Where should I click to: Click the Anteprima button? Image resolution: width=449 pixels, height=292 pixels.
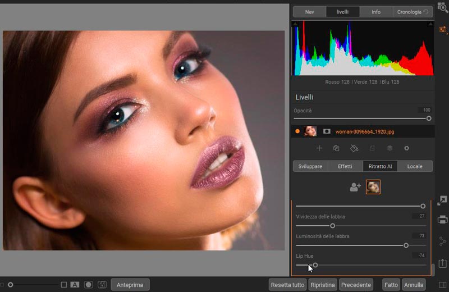(x=130, y=285)
